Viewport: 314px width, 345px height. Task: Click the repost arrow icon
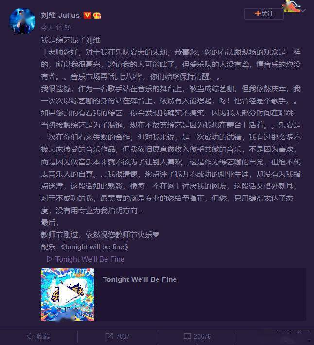point(109,336)
